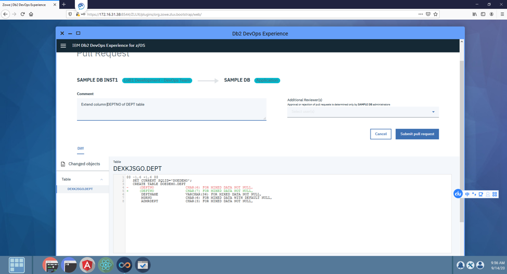This screenshot has height=274, width=507.
Task: Click Submit pull request button
Action: point(417,134)
